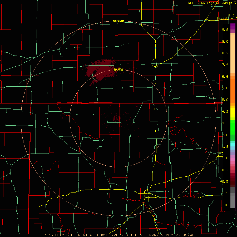The width and height of the screenshot is (237, 237).
Task: Click the 2.6 value on the KDP scale
Action: pos(225,135)
